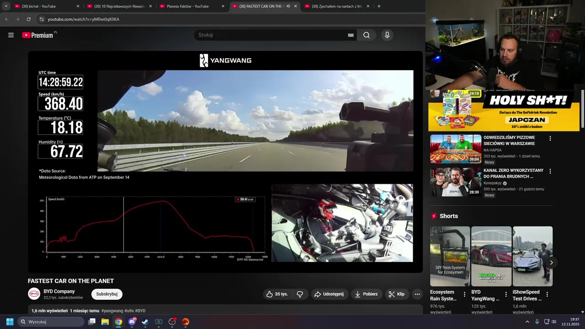This screenshot has width=585, height=329.
Task: Open BYD Company channel avatar
Action: click(34, 294)
